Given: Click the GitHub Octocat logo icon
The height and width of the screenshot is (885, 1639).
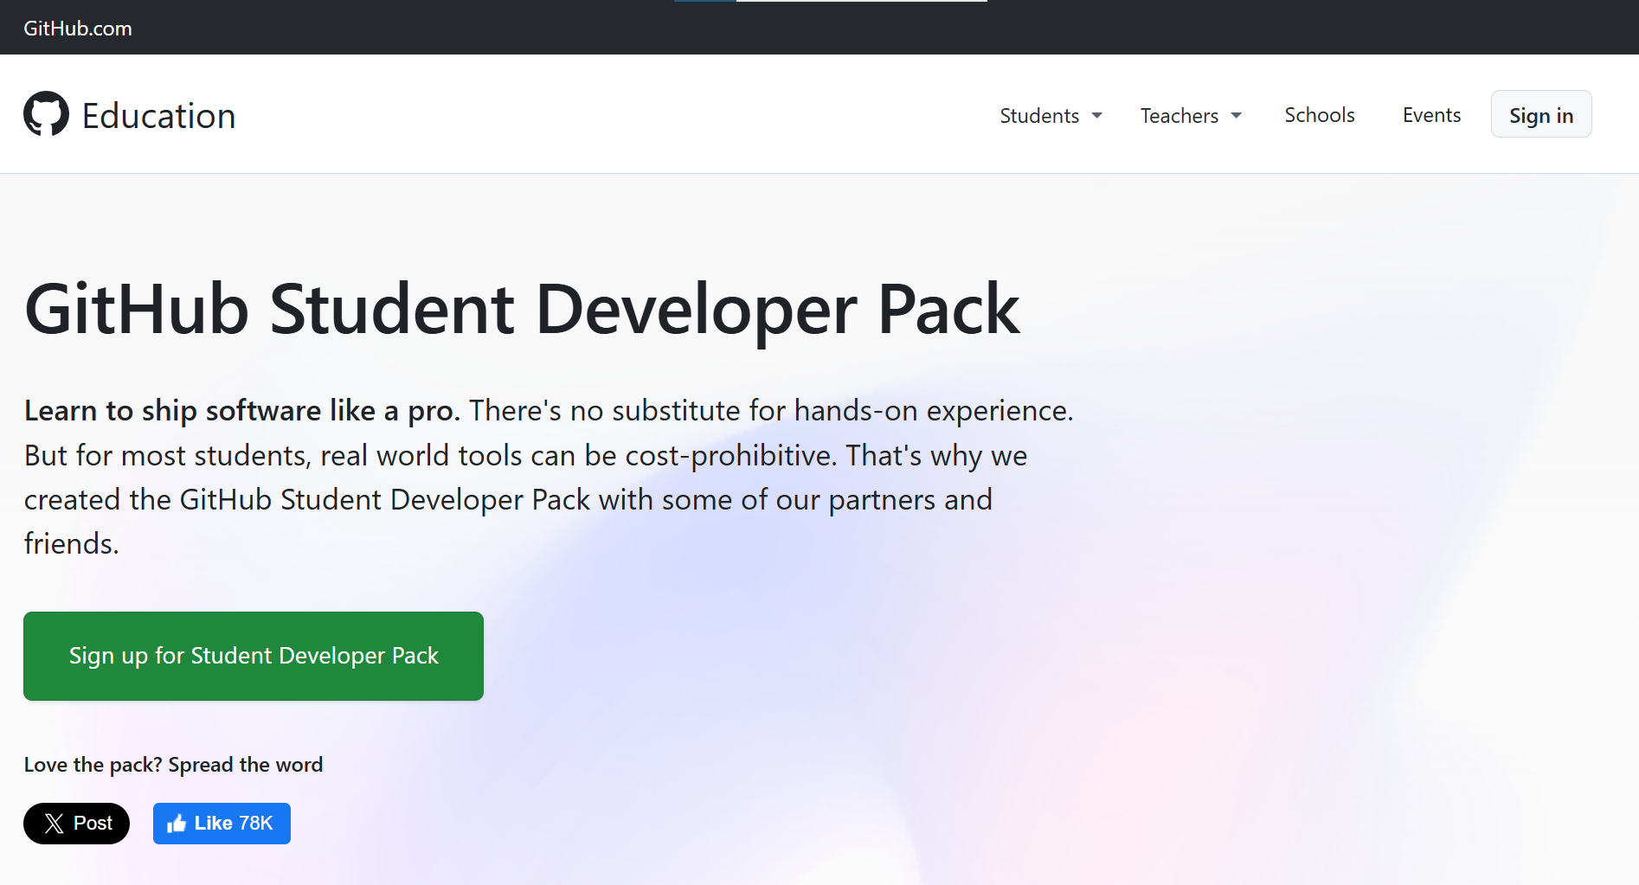Looking at the screenshot, I should pyautogui.click(x=46, y=114).
